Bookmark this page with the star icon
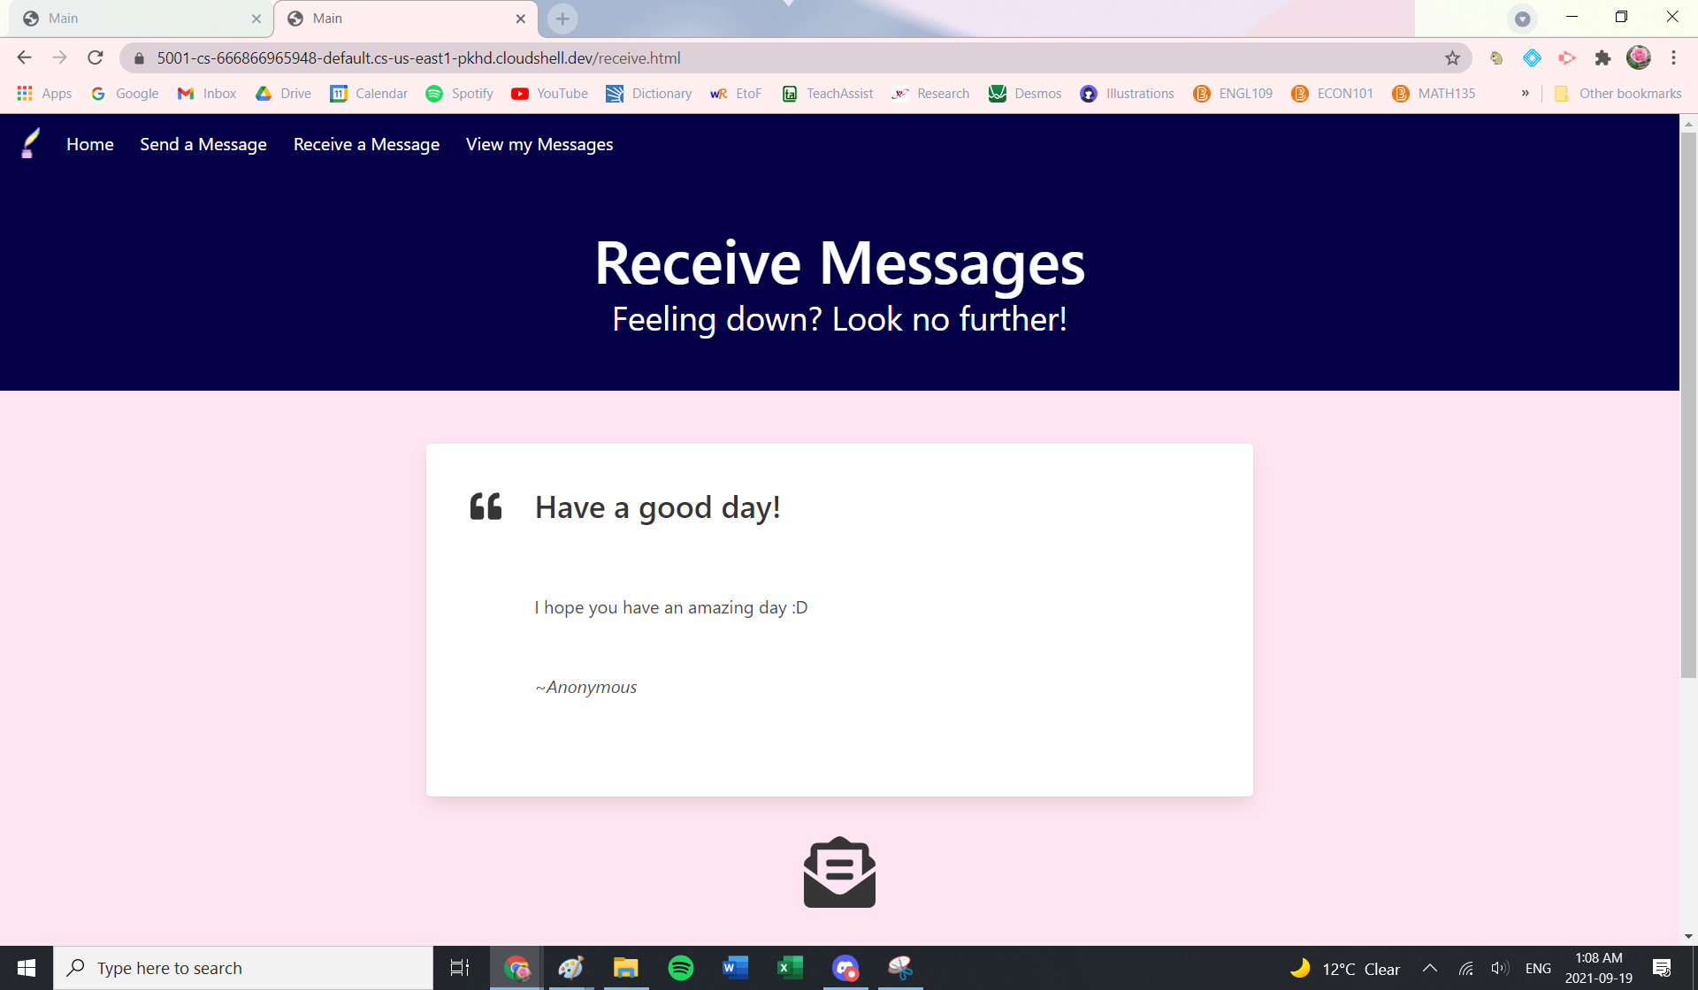The image size is (1698, 990). (x=1452, y=58)
